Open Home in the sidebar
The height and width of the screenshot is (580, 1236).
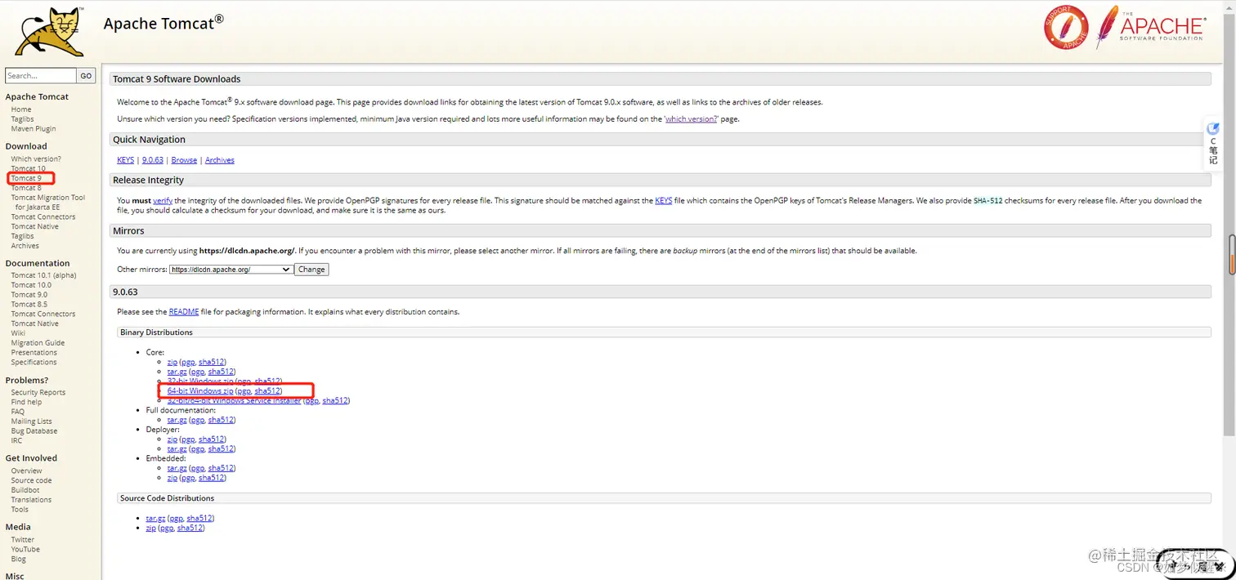click(21, 109)
